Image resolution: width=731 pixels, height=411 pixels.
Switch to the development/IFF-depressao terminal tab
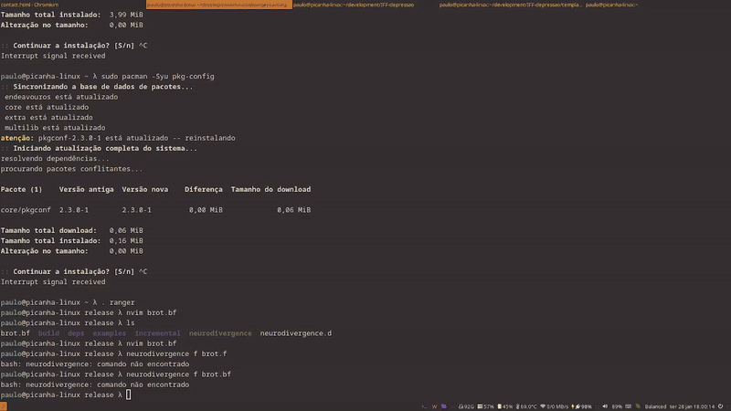pyautogui.click(x=365, y=5)
